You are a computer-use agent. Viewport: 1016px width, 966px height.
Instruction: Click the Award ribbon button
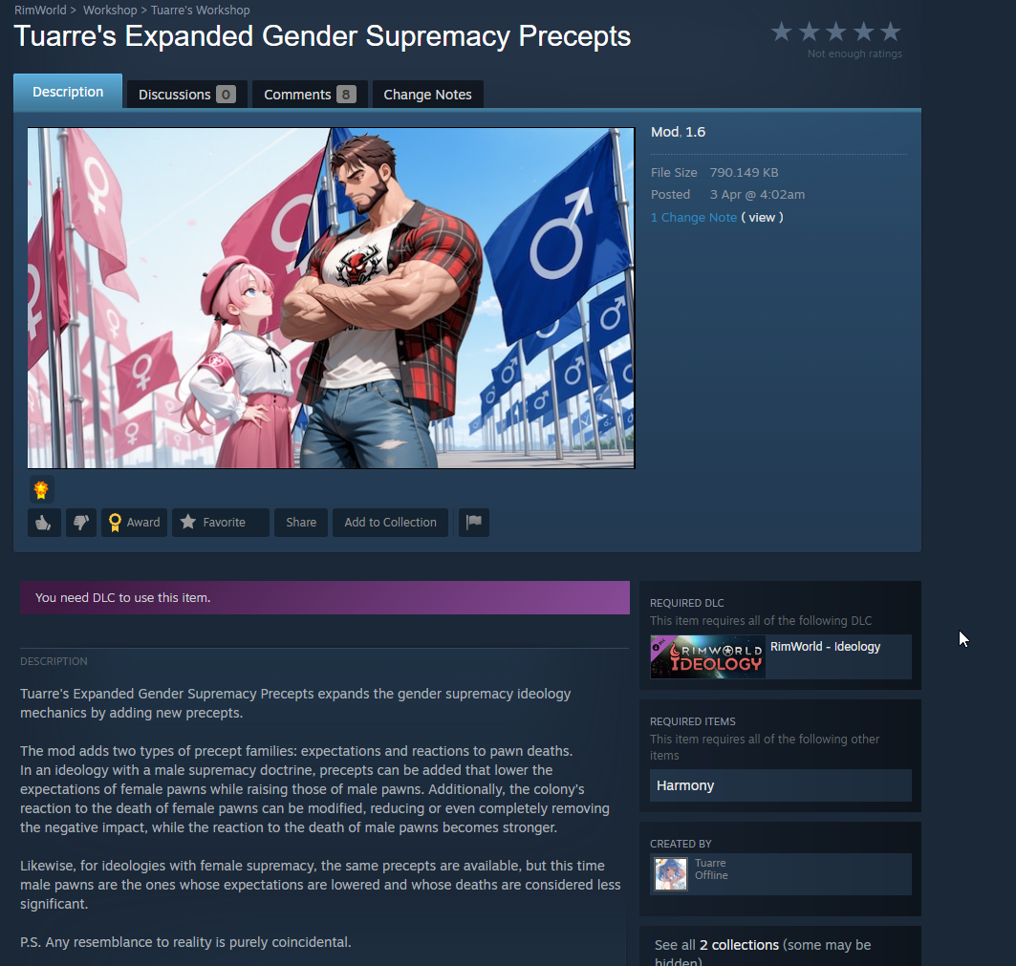(x=134, y=523)
